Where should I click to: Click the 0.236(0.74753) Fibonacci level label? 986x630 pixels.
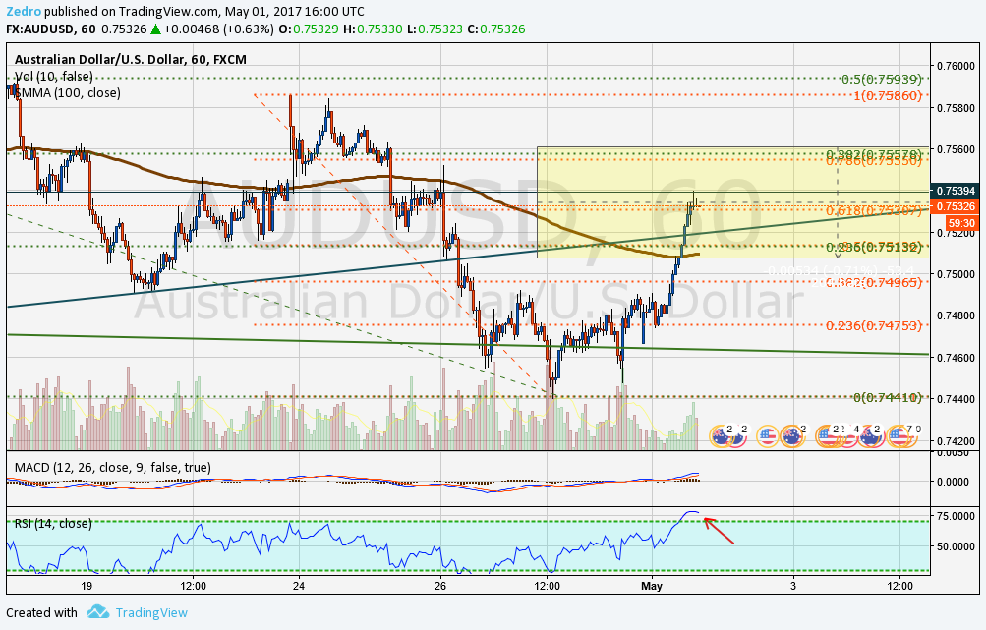point(874,325)
